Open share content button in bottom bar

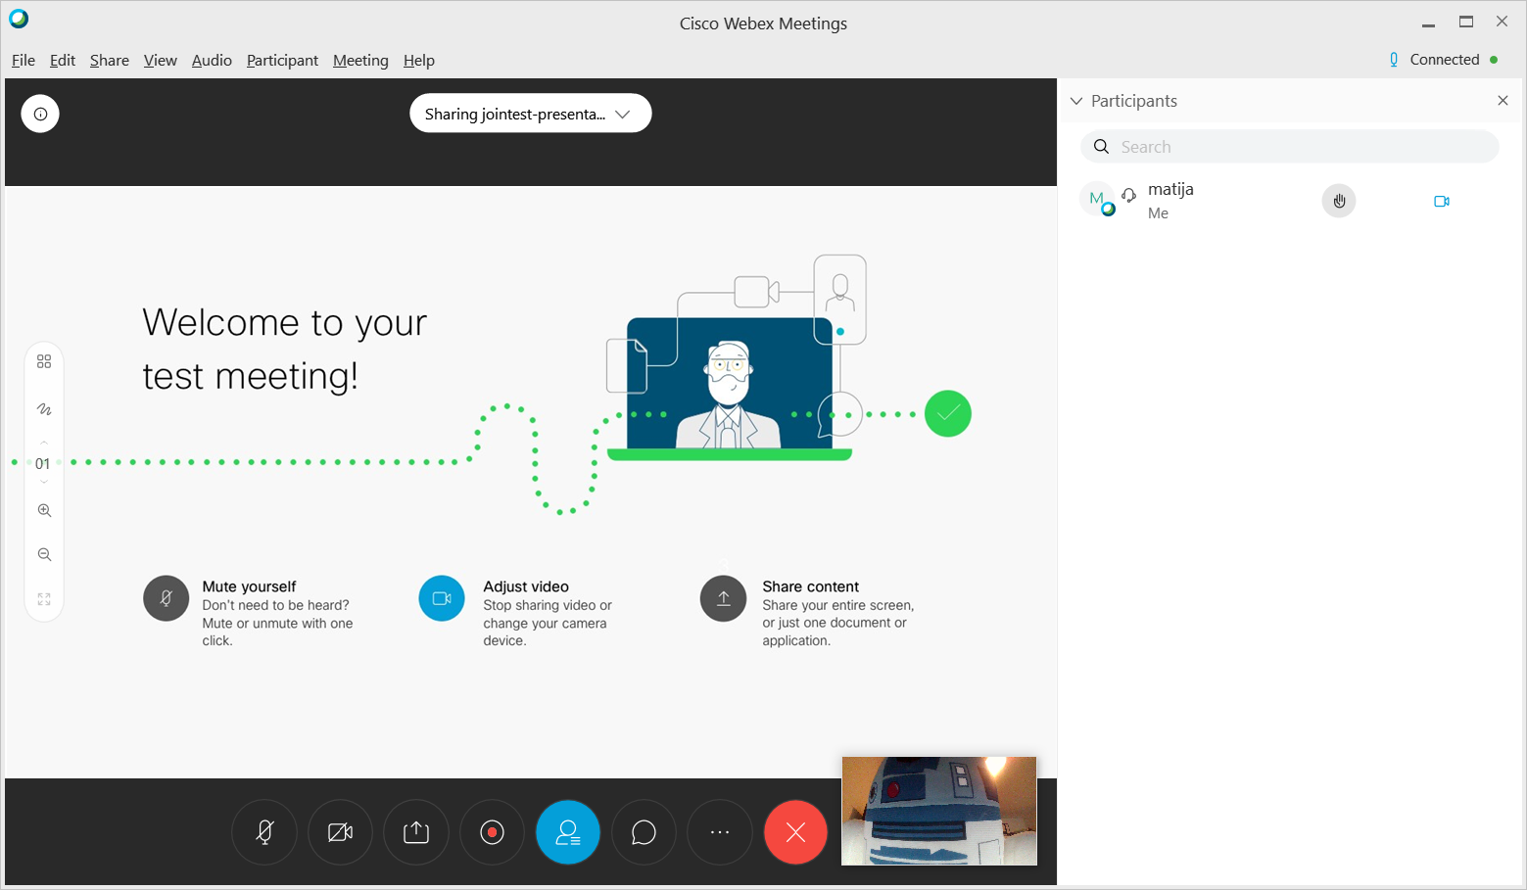click(416, 832)
